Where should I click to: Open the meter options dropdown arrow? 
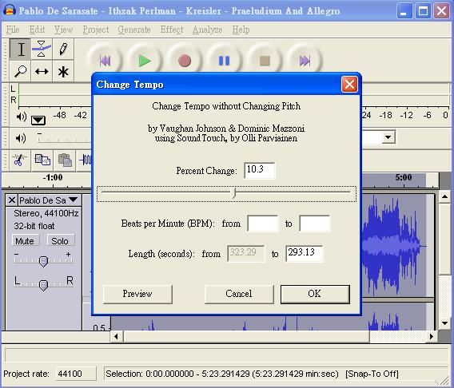(38, 120)
